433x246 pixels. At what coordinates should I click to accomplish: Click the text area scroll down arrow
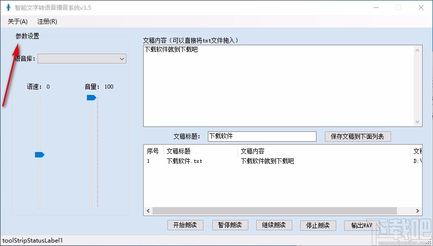pos(418,122)
